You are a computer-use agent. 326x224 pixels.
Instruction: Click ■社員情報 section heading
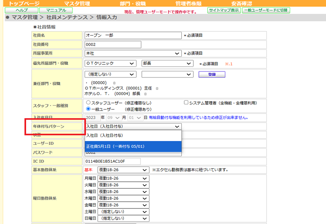click(x=44, y=27)
